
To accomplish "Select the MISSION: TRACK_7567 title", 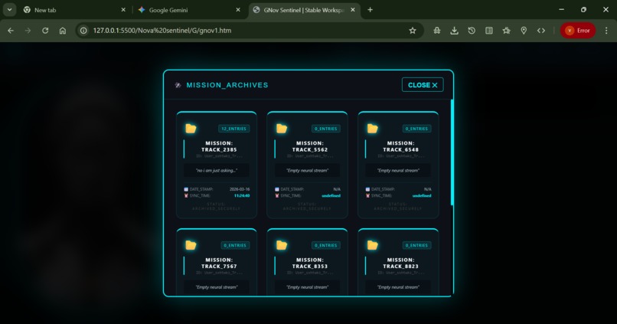I will click(x=219, y=263).
